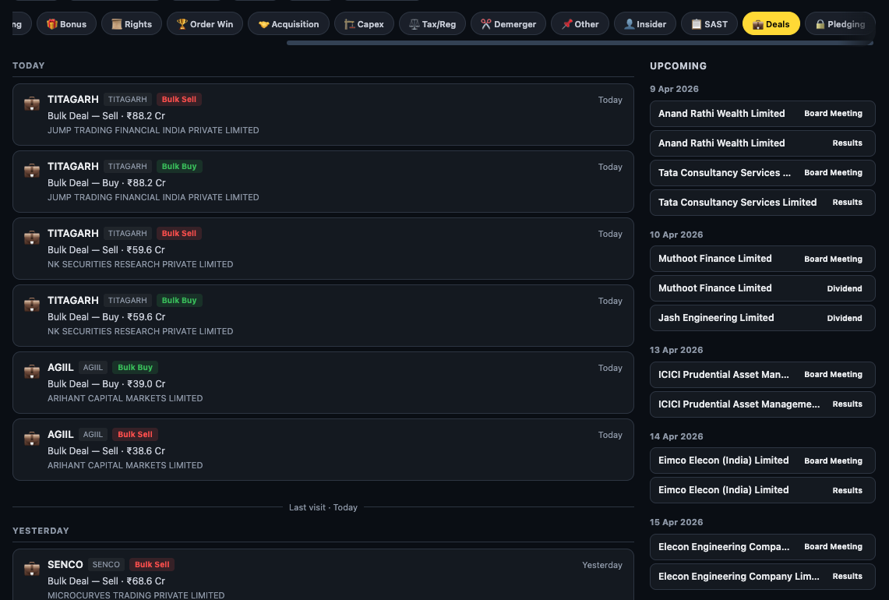Image resolution: width=889 pixels, height=600 pixels.
Task: Open Anand Rathi Wealth Board Meeting event
Action: [x=762, y=113]
